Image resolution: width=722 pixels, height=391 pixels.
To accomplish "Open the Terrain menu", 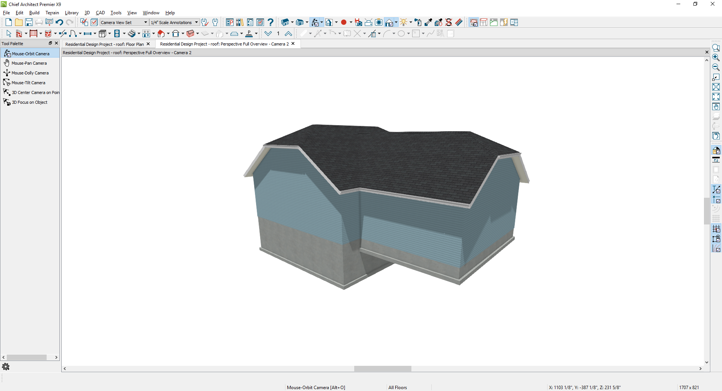I will click(x=52, y=13).
